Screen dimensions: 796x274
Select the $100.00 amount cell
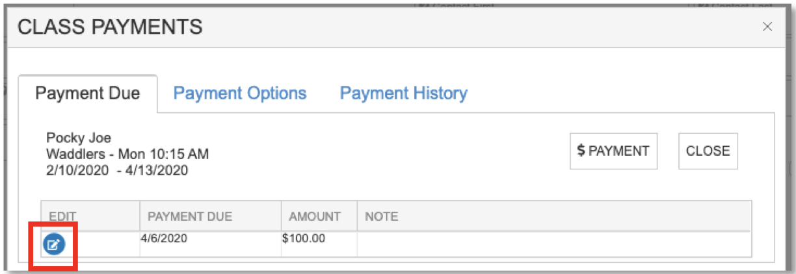[304, 238]
